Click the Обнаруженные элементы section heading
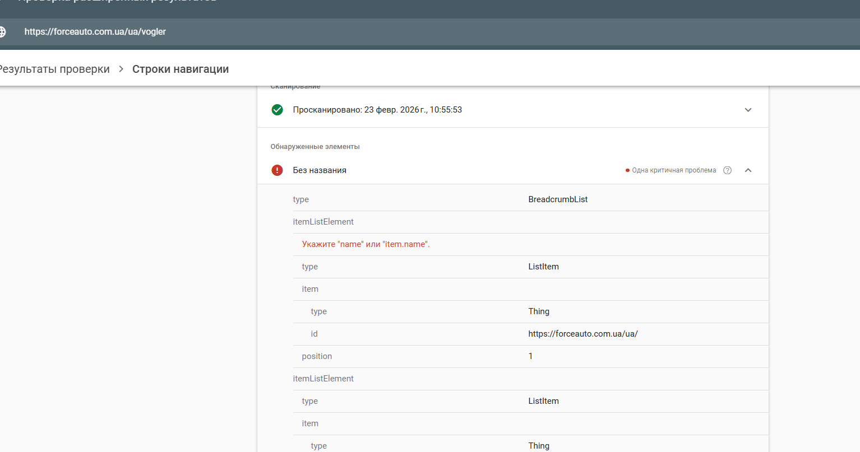 (315, 147)
